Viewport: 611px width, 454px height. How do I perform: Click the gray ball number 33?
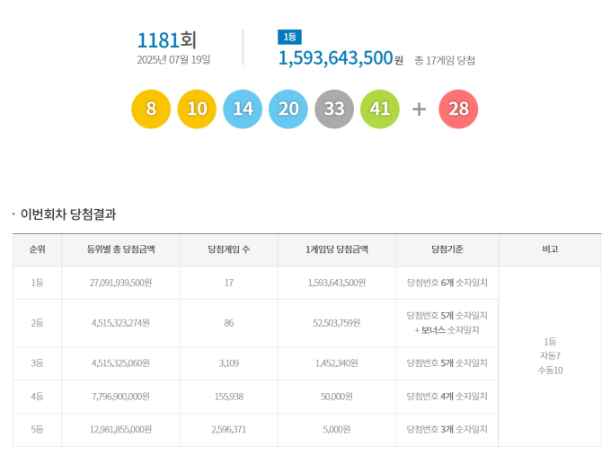tap(334, 109)
